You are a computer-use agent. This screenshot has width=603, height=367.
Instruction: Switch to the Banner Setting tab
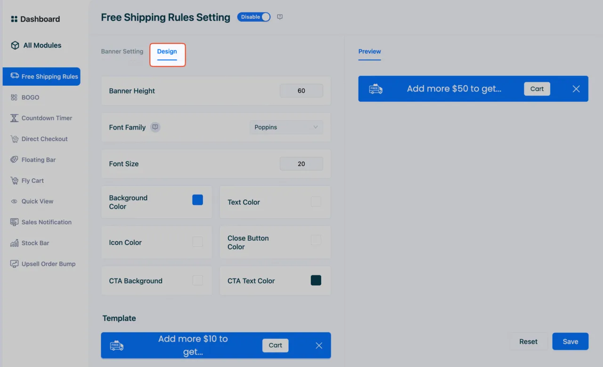122,51
